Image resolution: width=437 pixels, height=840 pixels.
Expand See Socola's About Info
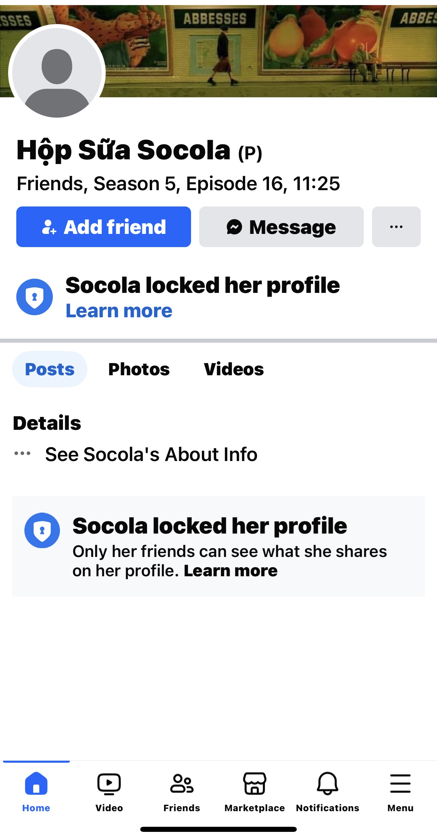[x=151, y=454]
